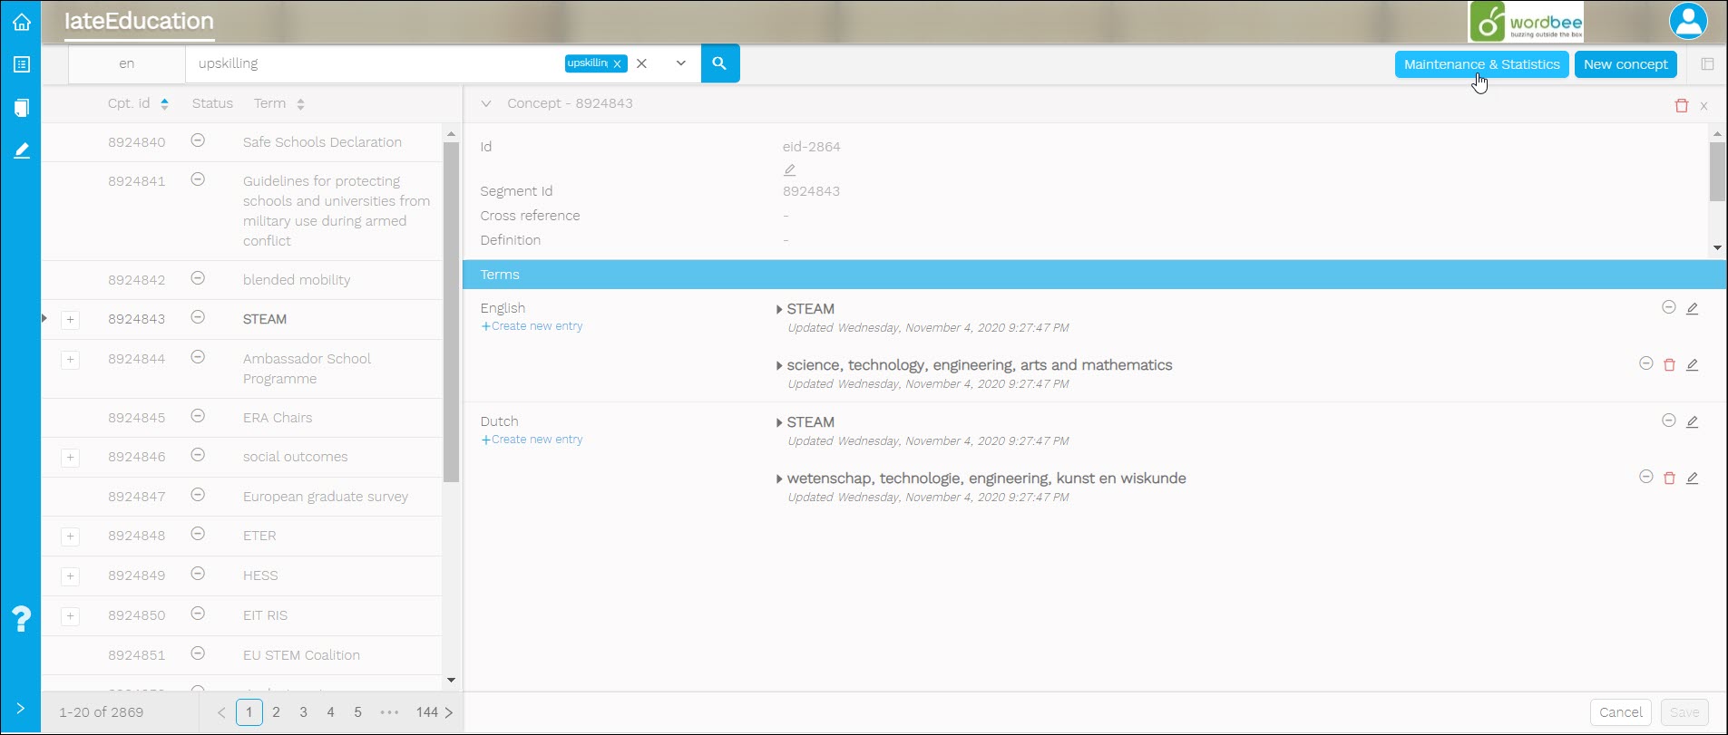The width and height of the screenshot is (1728, 735).
Task: Open the user profile avatar
Action: point(1687,22)
